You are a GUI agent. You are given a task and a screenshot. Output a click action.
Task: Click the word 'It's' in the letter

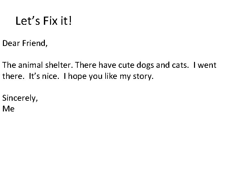(34, 76)
